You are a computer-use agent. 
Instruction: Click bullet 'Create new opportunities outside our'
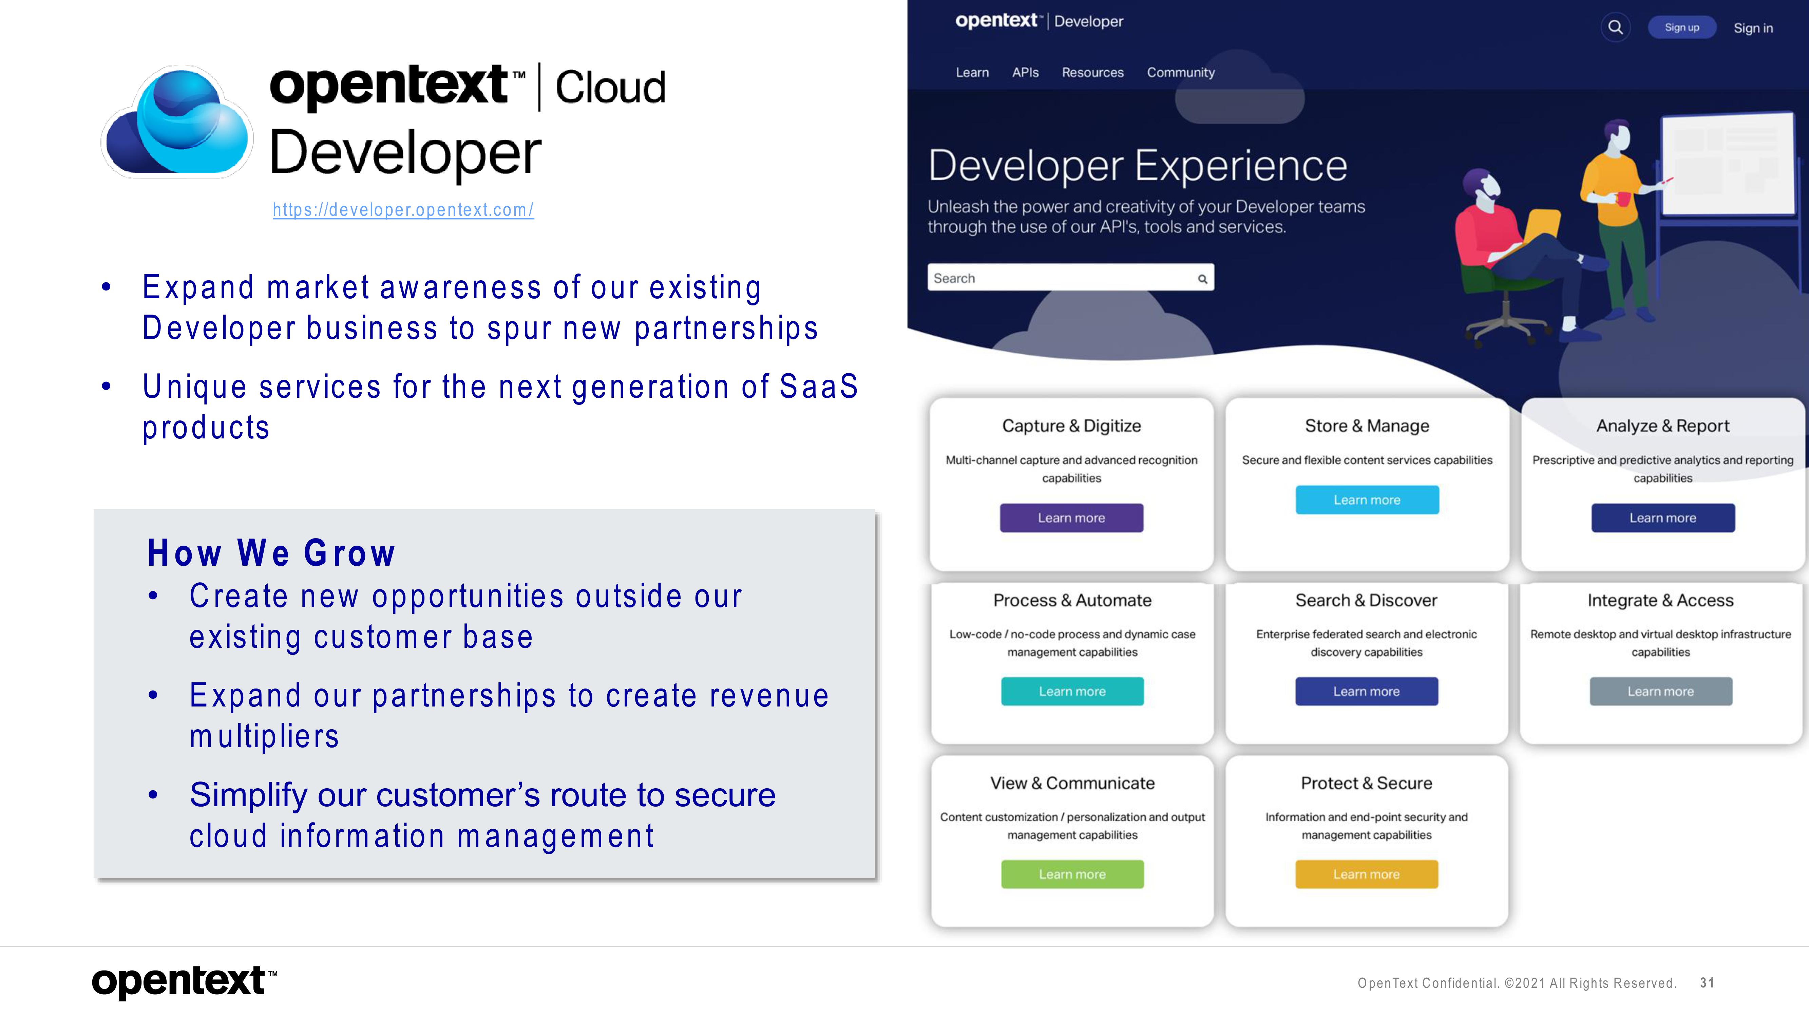click(465, 616)
